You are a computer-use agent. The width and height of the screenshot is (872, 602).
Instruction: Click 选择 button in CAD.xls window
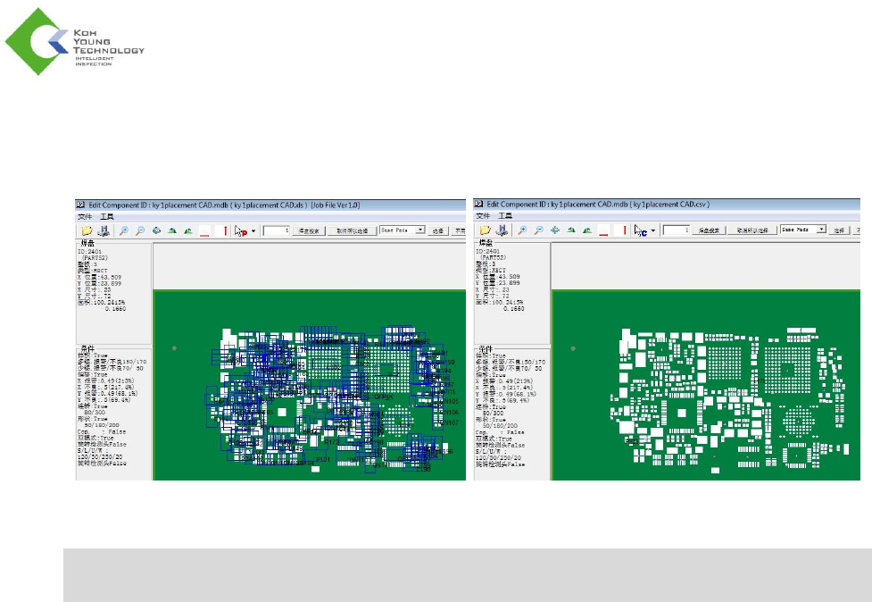pos(438,231)
